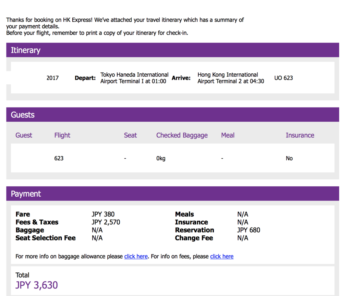
Task: Select the '623' flight cell in Guests
Action: click(59, 158)
